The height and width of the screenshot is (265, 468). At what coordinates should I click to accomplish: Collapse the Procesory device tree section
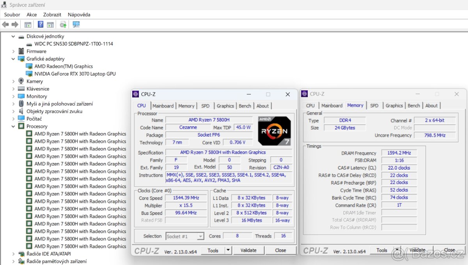pyautogui.click(x=13, y=126)
